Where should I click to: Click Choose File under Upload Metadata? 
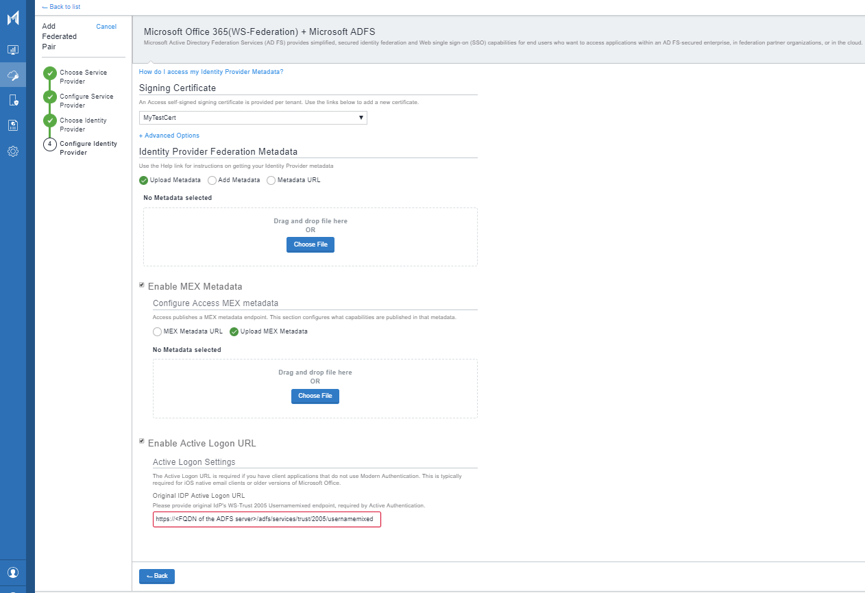(x=310, y=244)
